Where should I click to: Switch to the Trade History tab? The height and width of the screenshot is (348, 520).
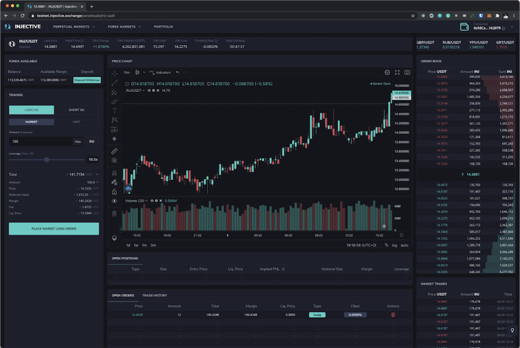tap(154, 295)
